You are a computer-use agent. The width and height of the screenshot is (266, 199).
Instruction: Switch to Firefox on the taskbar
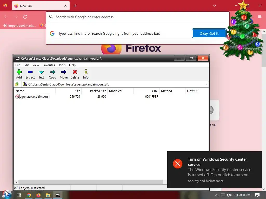coord(38,195)
